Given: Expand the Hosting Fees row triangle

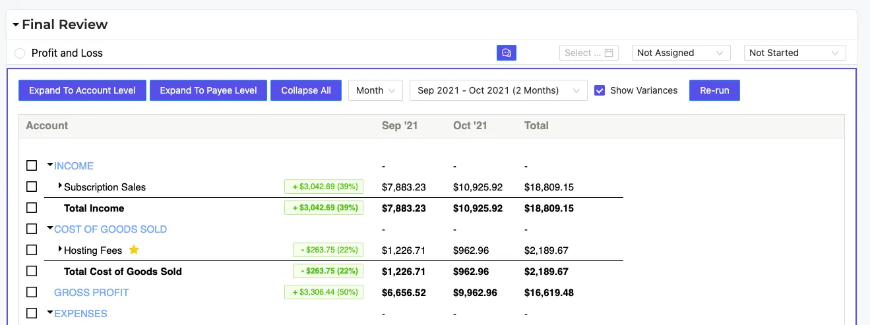Looking at the screenshot, I should click(60, 249).
